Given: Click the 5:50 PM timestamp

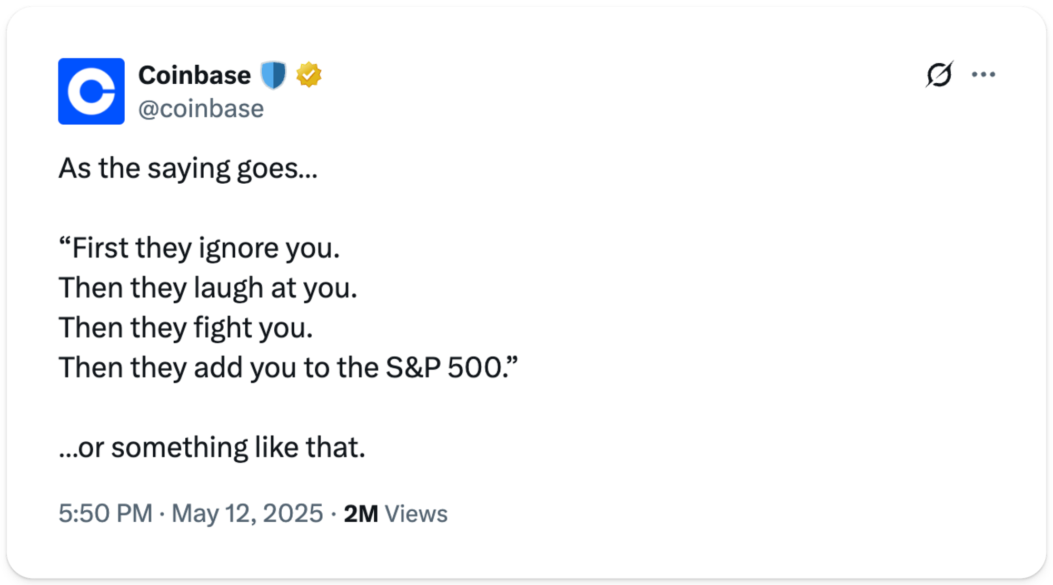Looking at the screenshot, I should pyautogui.click(x=105, y=513).
